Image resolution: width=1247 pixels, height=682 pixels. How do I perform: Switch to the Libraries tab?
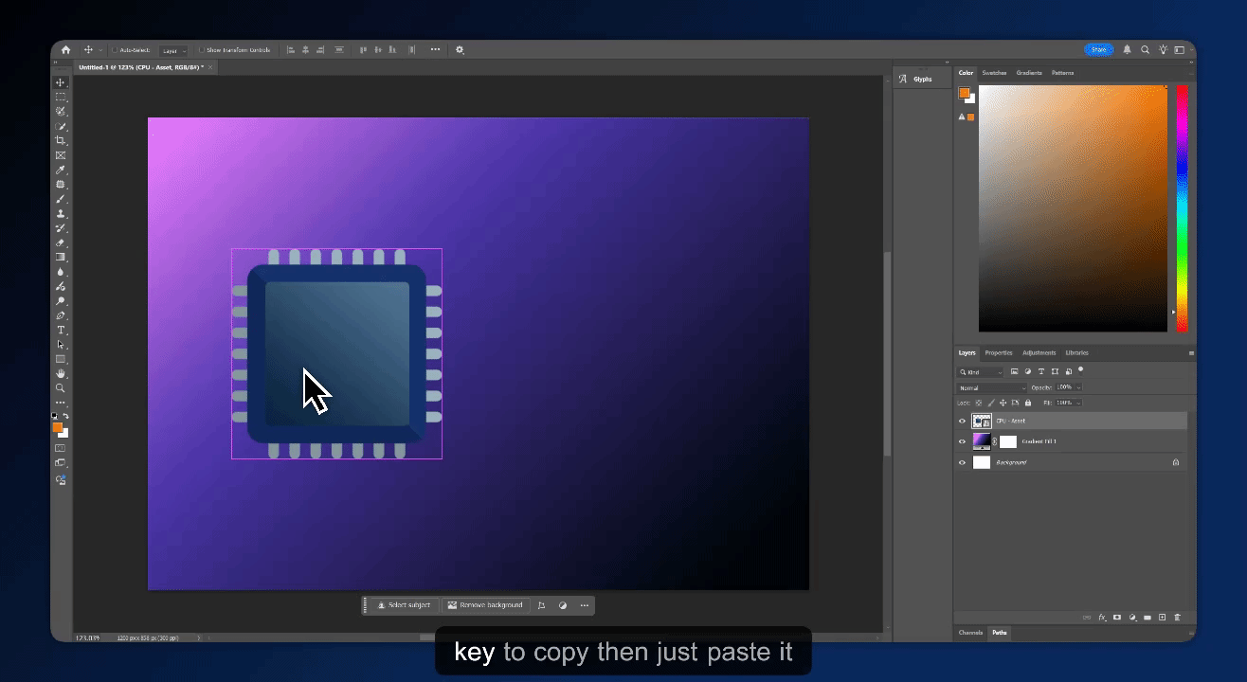point(1076,352)
